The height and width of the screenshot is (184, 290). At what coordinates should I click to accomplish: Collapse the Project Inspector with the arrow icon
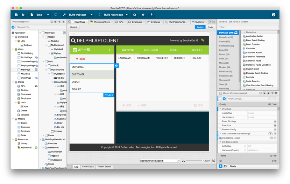coord(63,22)
